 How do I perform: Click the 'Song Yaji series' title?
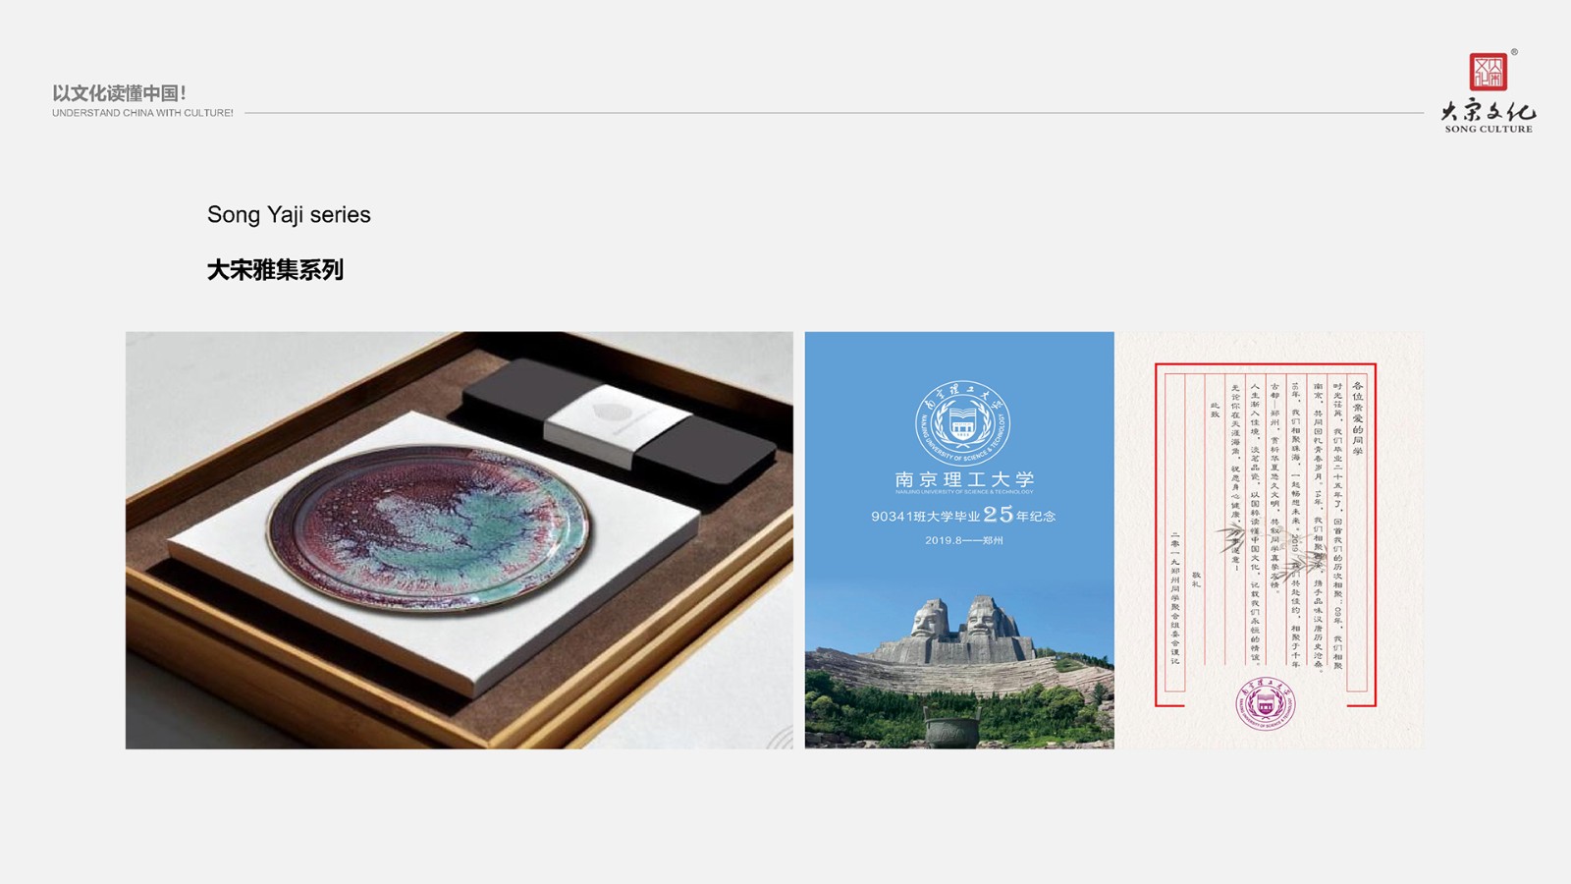tap(289, 215)
